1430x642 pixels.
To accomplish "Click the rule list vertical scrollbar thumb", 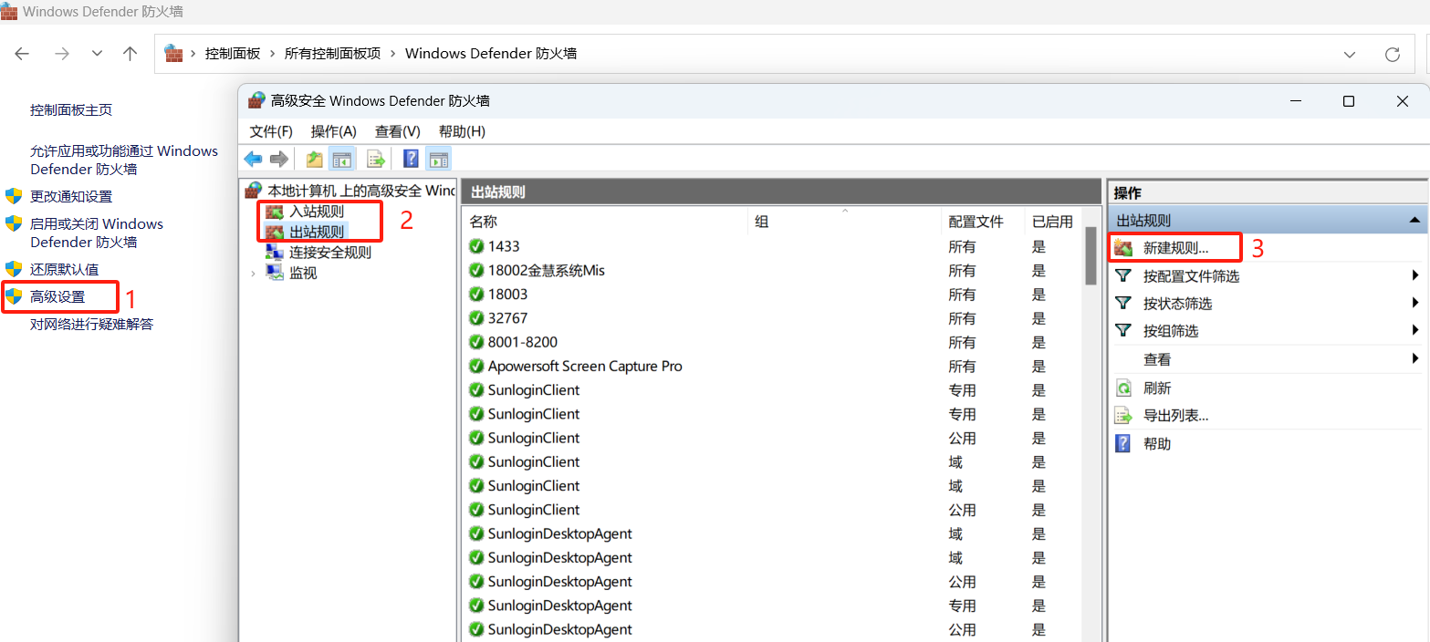I will [1090, 255].
